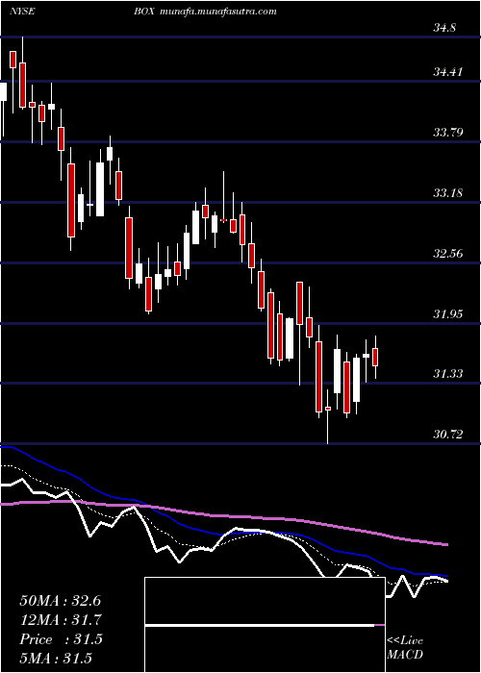Select the 32.56 price level label
The width and height of the screenshot is (481, 673).
(x=447, y=253)
